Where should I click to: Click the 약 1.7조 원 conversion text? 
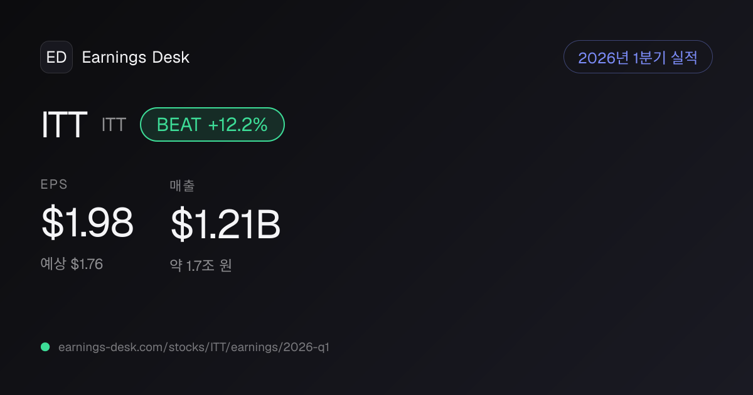(201, 265)
